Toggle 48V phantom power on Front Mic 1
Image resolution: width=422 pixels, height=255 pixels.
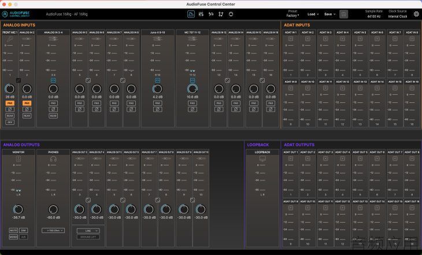click(x=10, y=122)
